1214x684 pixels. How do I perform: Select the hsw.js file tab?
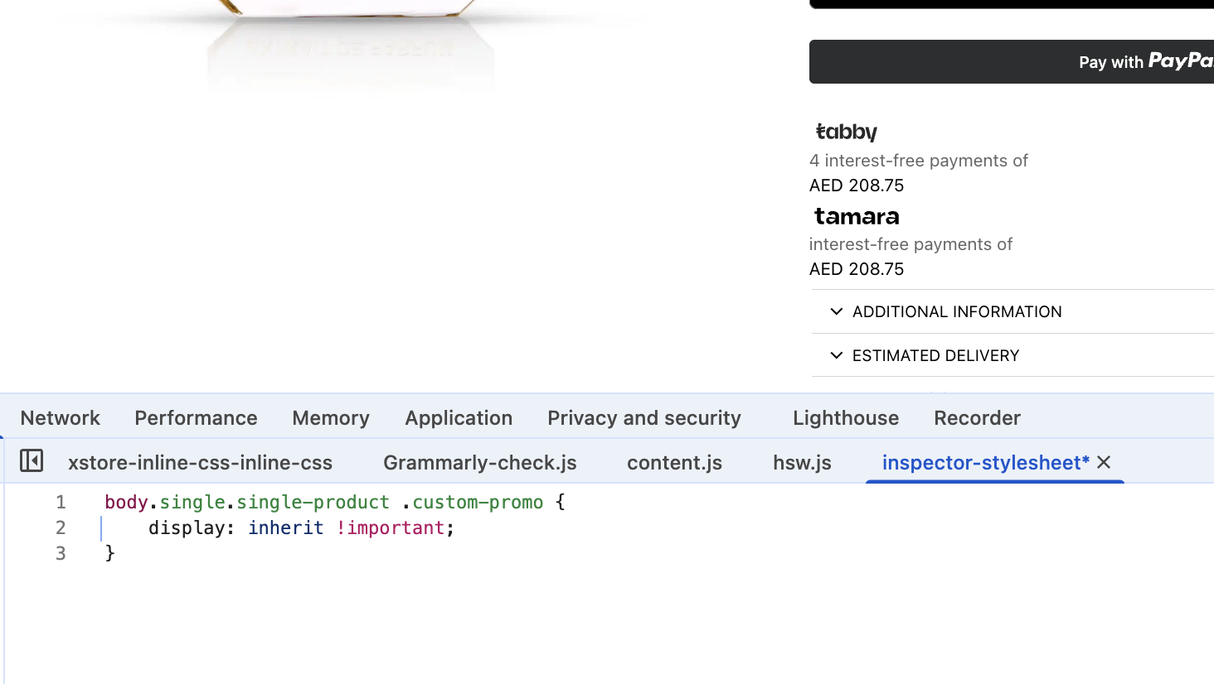point(802,463)
